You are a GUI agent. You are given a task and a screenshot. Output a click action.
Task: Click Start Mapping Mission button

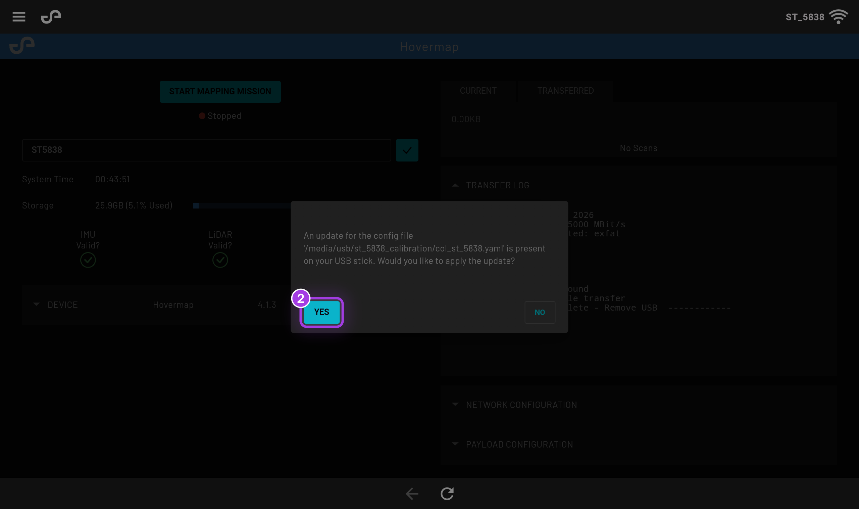click(220, 92)
